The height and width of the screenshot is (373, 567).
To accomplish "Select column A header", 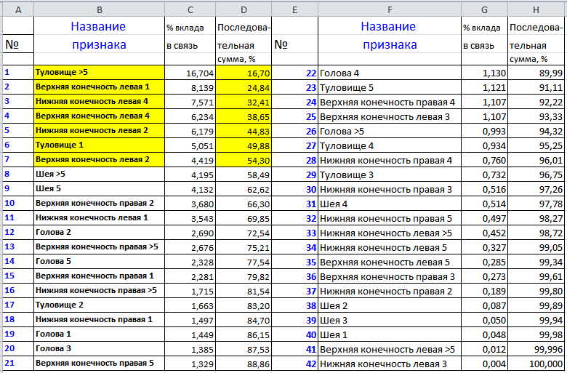I will (18, 9).
